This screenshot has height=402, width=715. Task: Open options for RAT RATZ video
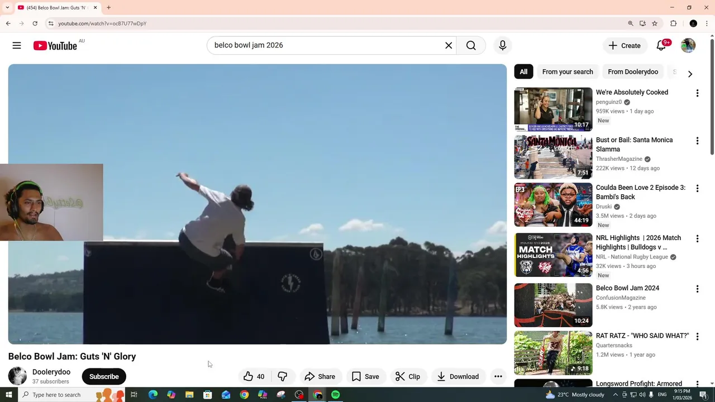(x=697, y=337)
